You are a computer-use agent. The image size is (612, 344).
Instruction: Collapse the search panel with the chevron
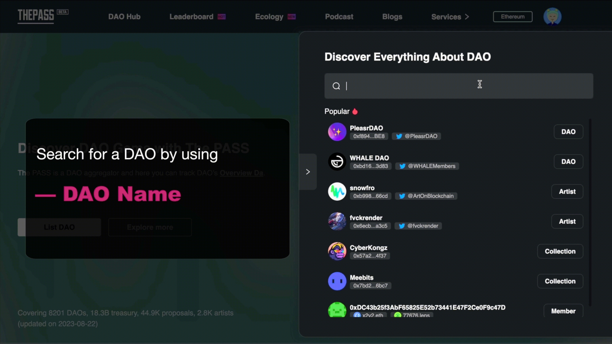308,172
